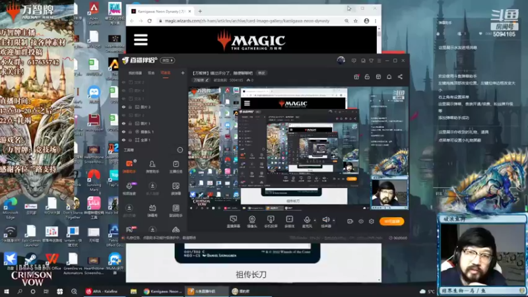Viewport: 528px width, 297px height.
Task: Open a new Chrome tab with plus
Action: tap(200, 11)
